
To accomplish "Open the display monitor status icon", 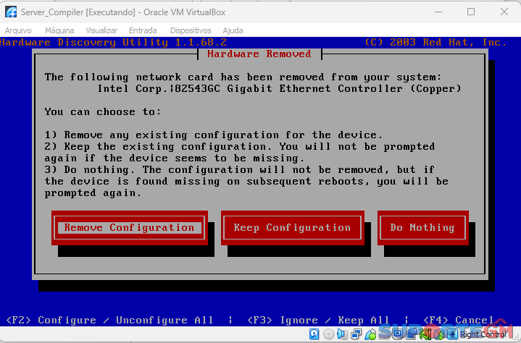I will (397, 334).
